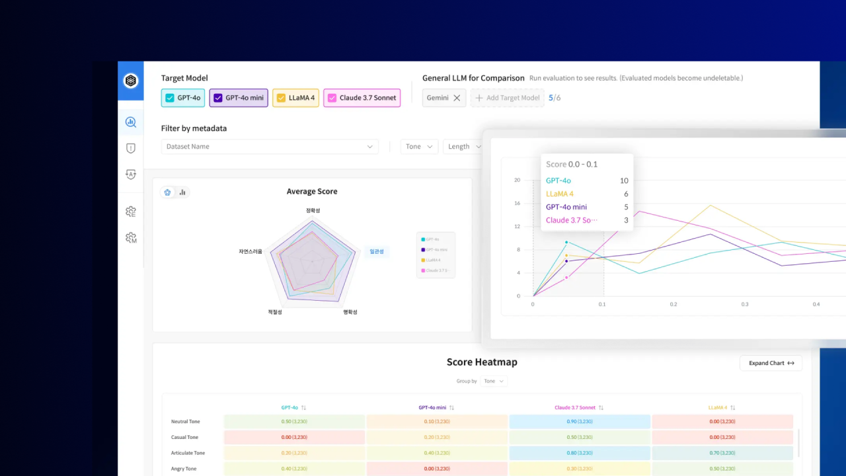Remove the Gemini model tag
Screen dimensions: 846x476
click(x=456, y=98)
